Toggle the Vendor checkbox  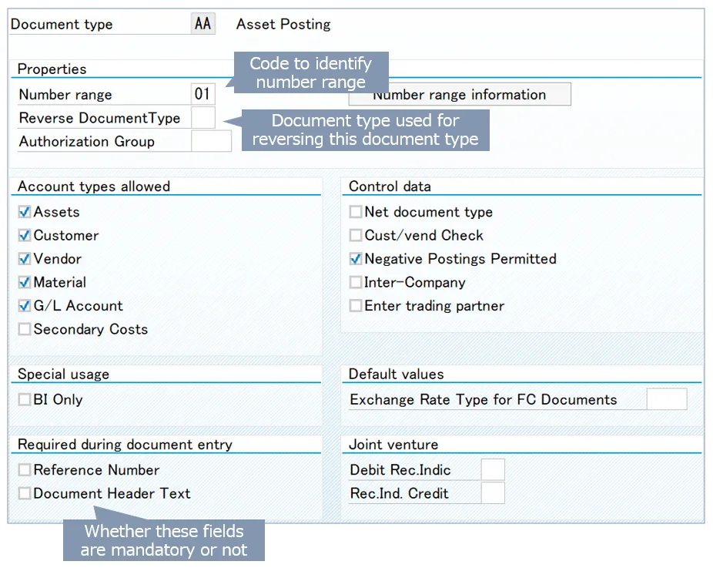(x=25, y=259)
